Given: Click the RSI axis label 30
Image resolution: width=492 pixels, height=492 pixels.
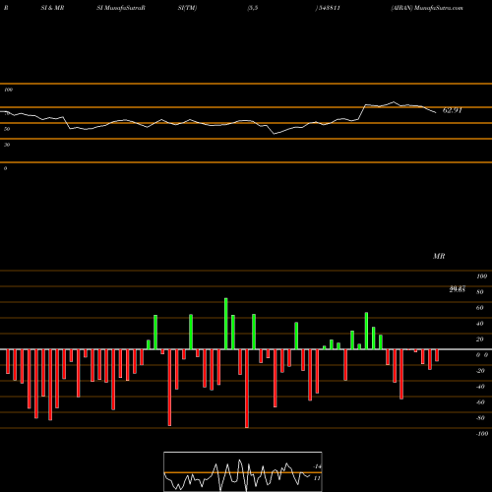Looking at the screenshot, I should (x=7, y=145).
